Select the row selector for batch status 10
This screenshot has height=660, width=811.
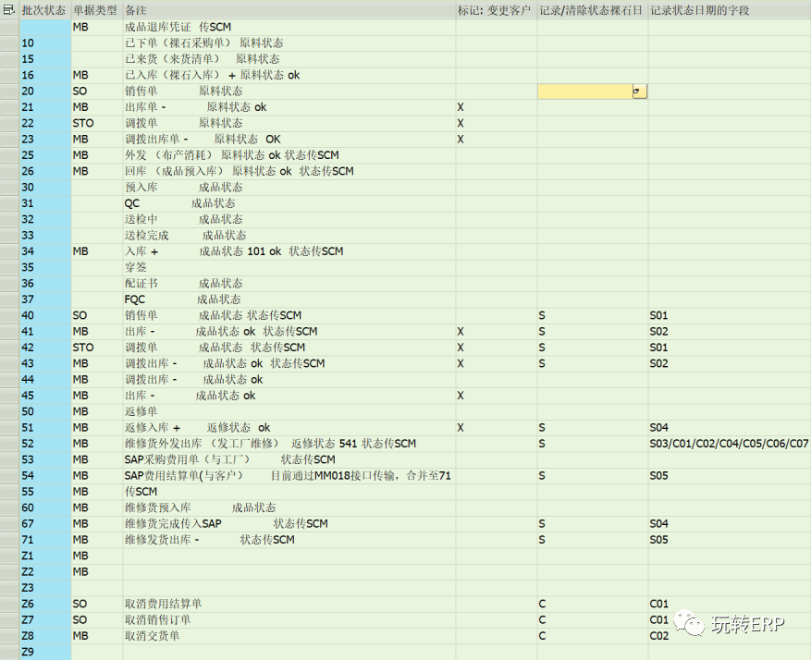(x=9, y=43)
